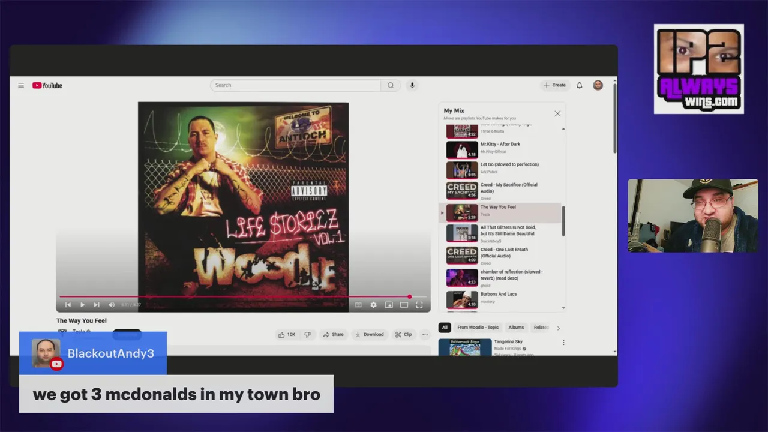Click Tangerine Sky video thumbnail
This screenshot has height=432, width=768.
pyautogui.click(x=465, y=347)
